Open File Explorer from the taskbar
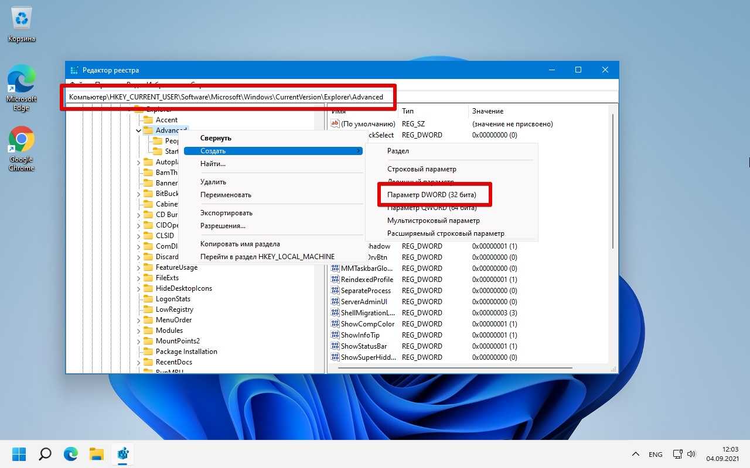750x468 pixels. [x=97, y=454]
